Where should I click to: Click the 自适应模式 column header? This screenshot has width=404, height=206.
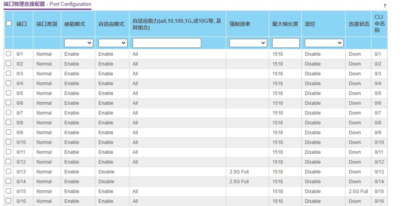pos(111,24)
